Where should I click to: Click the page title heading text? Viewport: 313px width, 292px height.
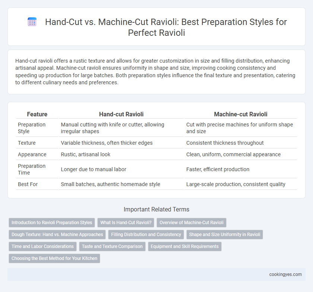coord(166,27)
